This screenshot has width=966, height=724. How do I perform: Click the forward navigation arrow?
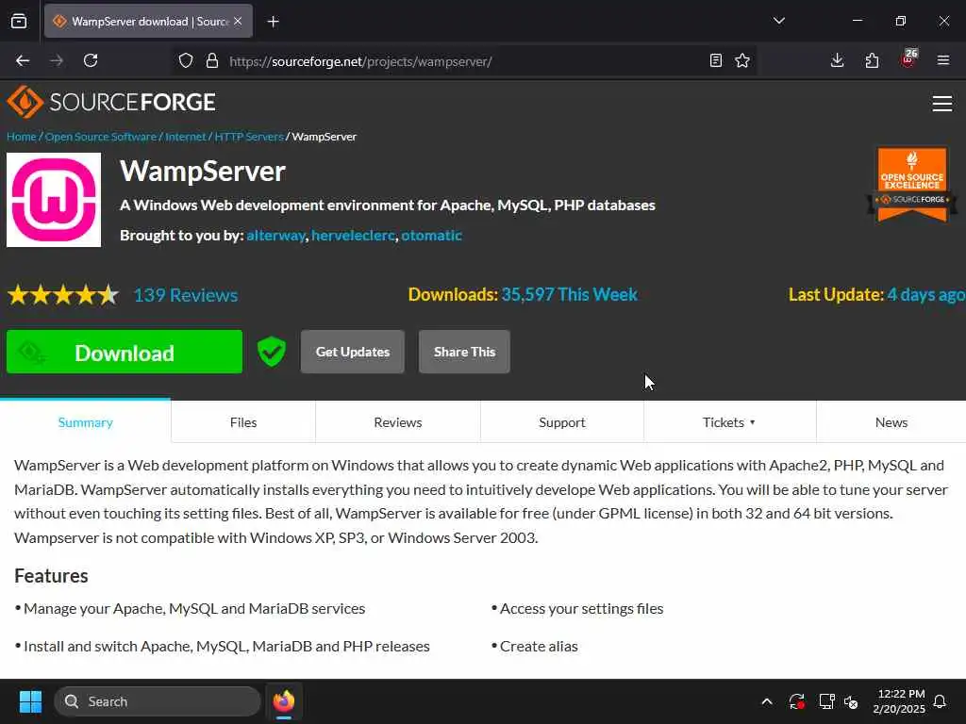coord(57,60)
